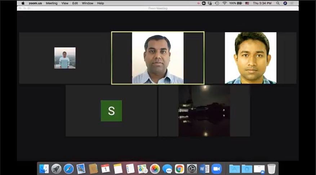Click the Wi-Fi status icon
This screenshot has height=175, width=316.
tap(224, 3)
